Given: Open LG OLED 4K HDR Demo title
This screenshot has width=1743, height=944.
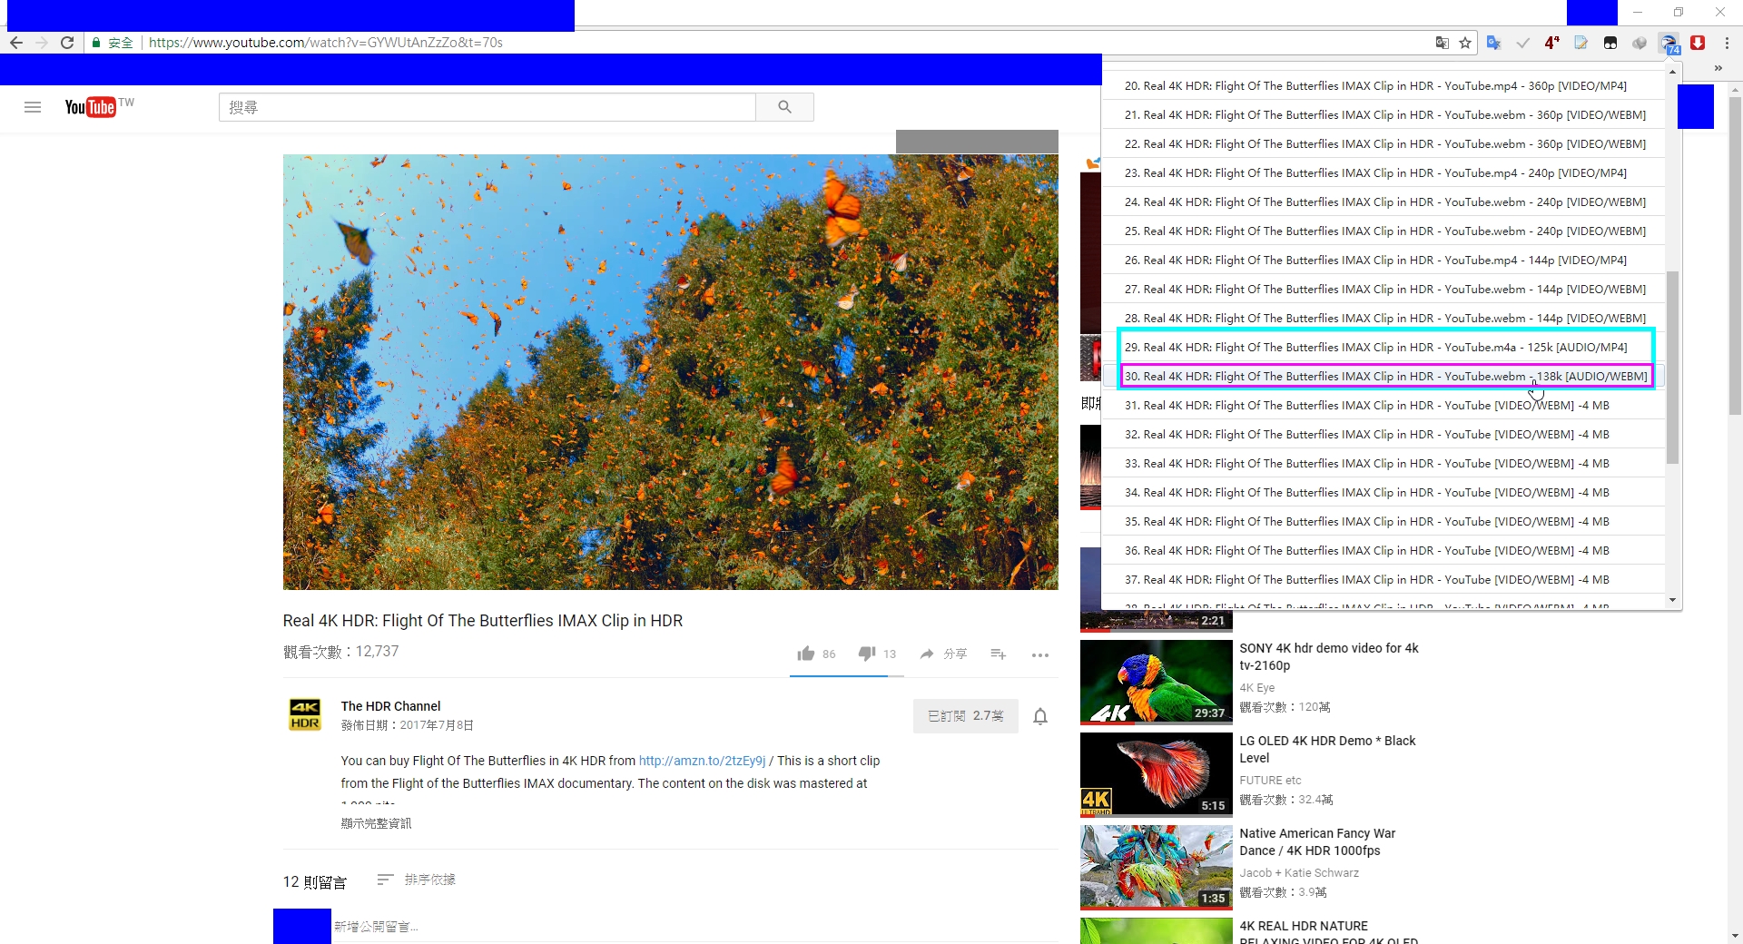Looking at the screenshot, I should (x=1327, y=749).
